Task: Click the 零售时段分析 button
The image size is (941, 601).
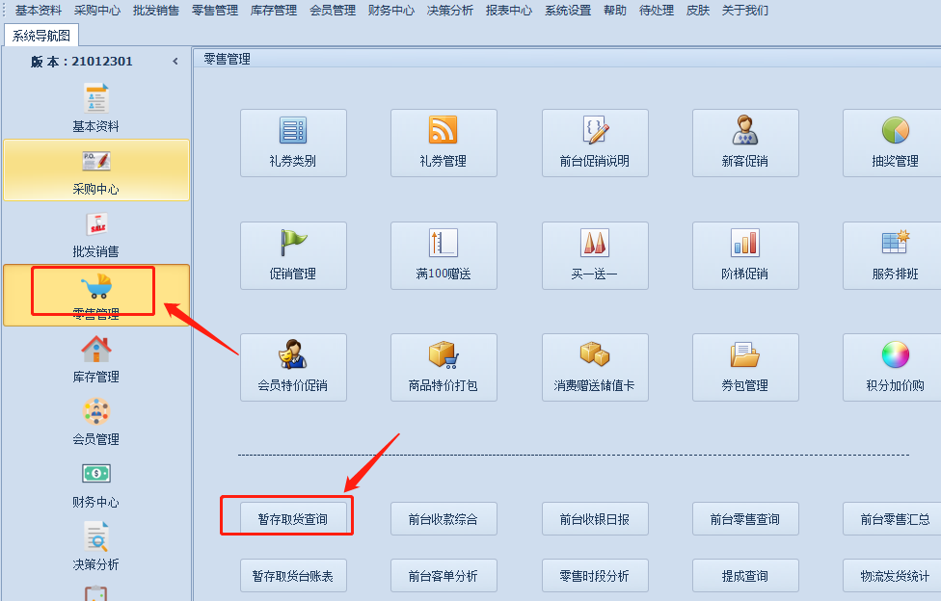Action: tap(595, 576)
